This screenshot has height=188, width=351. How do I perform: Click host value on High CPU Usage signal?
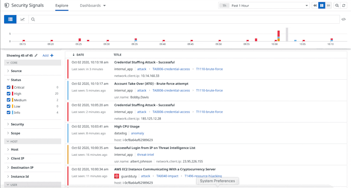138,140
